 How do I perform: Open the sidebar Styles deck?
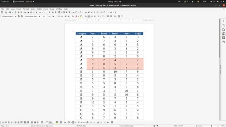click(224, 34)
